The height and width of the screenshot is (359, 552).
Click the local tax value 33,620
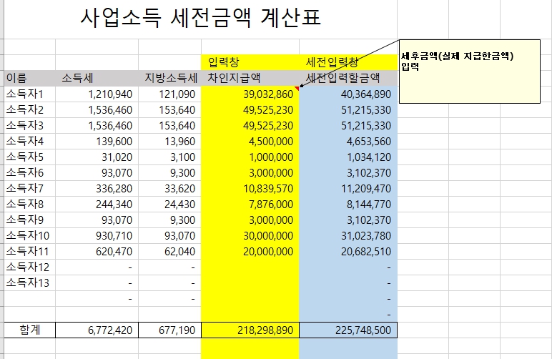pos(169,188)
